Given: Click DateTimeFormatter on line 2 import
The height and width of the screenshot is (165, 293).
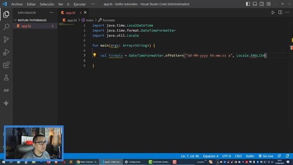Looking at the screenshot, I should click(x=158, y=31).
